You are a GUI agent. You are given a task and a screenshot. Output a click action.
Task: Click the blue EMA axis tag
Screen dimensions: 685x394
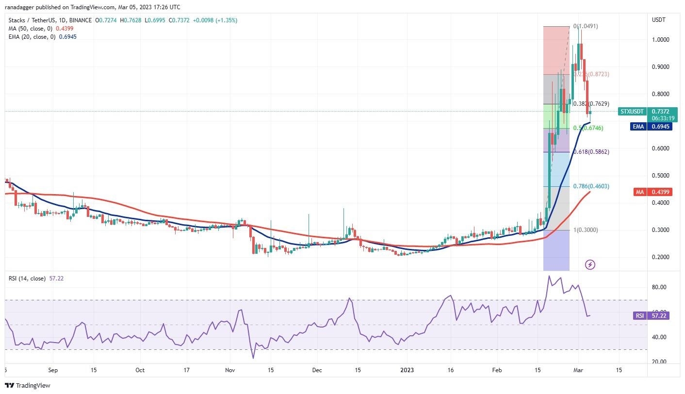click(x=639, y=126)
